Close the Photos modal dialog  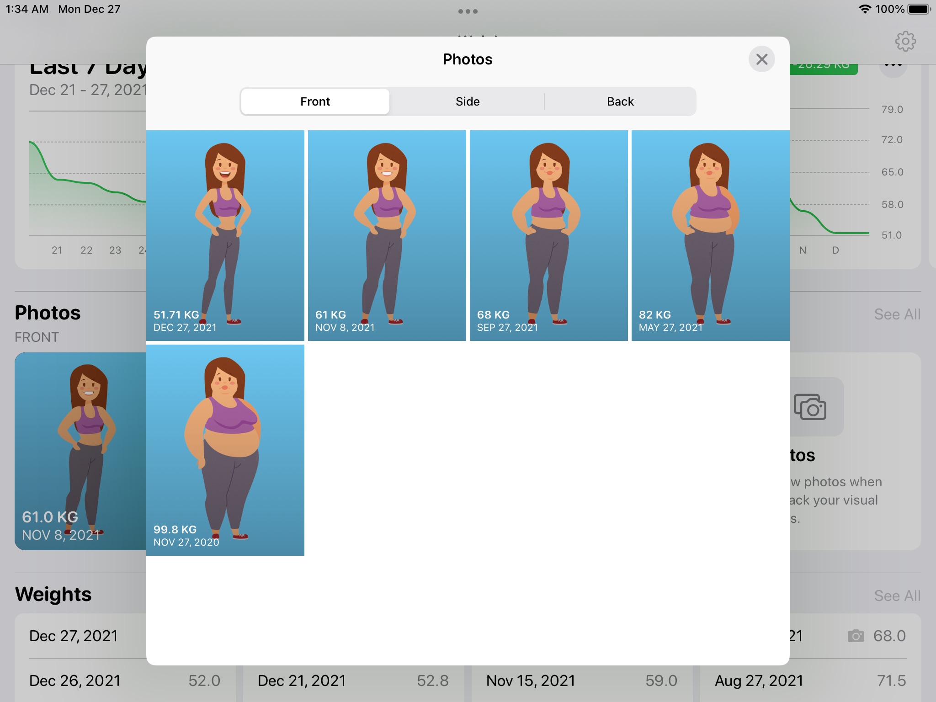tap(761, 59)
